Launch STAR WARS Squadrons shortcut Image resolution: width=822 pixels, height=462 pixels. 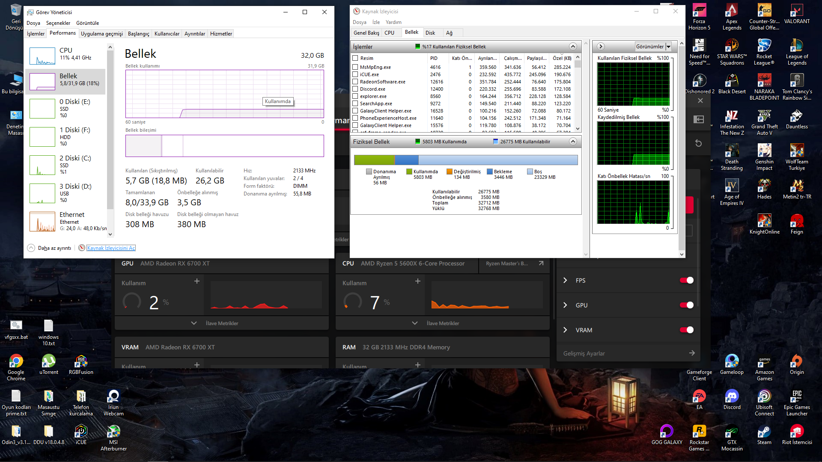coord(732,52)
